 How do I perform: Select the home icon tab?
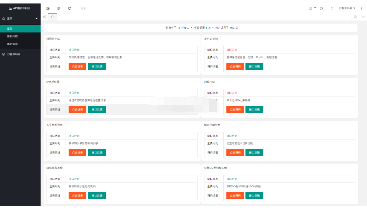click(x=53, y=17)
